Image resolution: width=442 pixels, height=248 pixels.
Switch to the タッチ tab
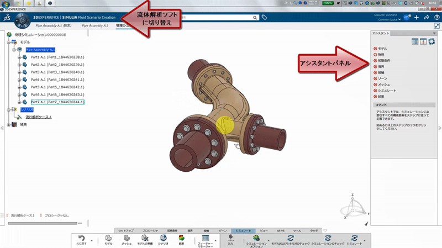314,230
